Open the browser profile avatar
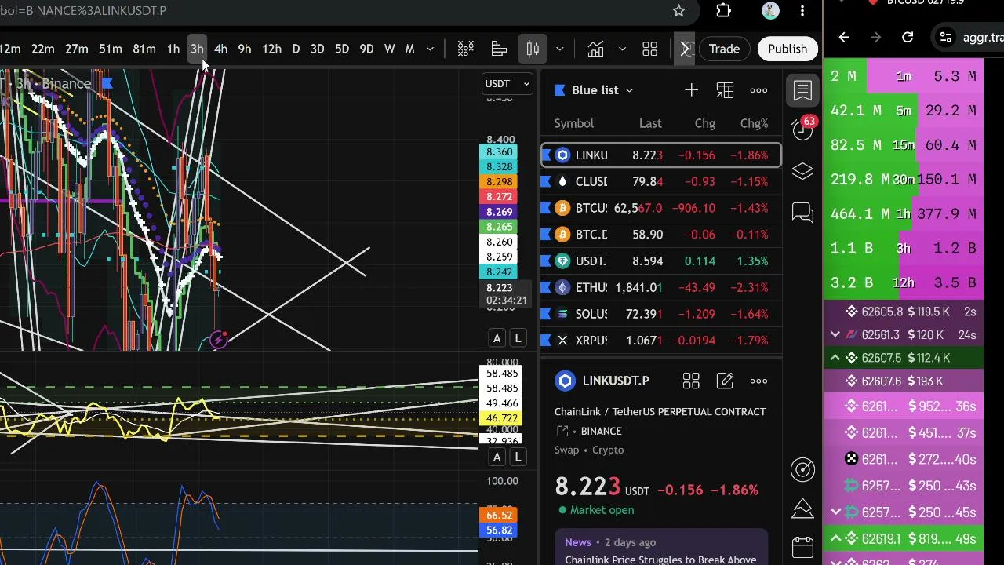This screenshot has width=1004, height=565. pos(770,11)
